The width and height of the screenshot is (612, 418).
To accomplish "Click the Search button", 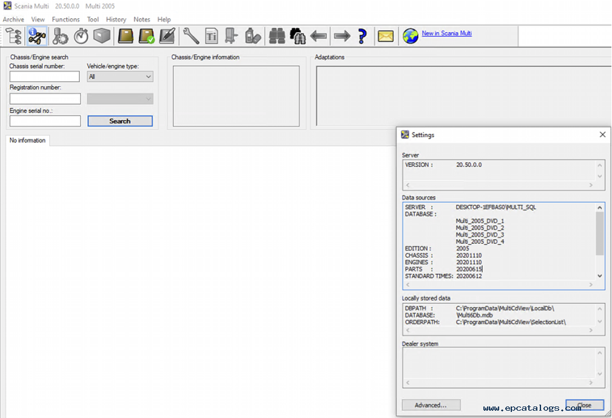I will 120,121.
